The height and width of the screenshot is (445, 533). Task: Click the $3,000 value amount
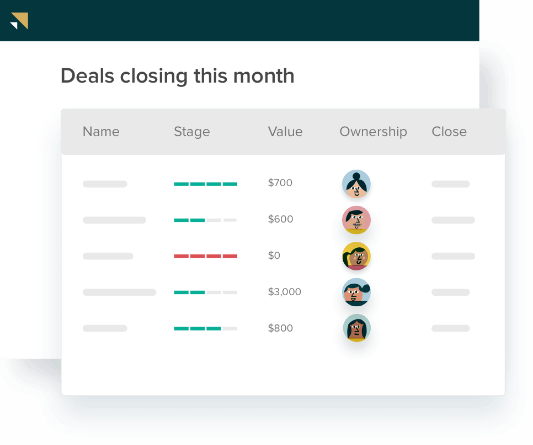coord(284,292)
